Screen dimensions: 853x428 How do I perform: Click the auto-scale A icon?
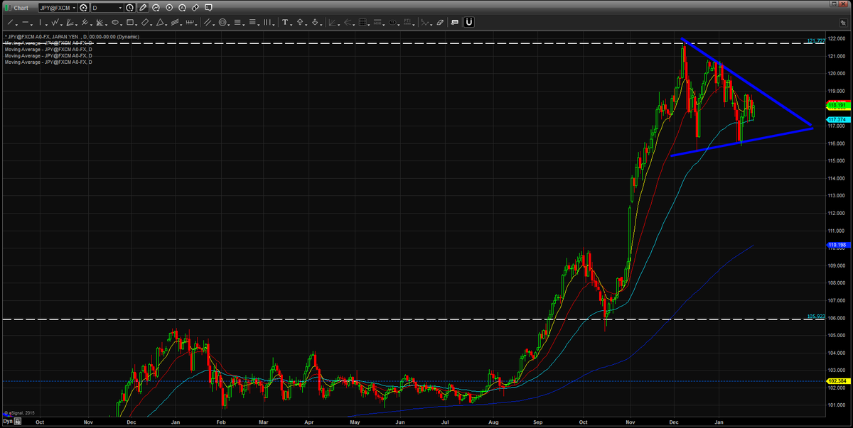182,8
